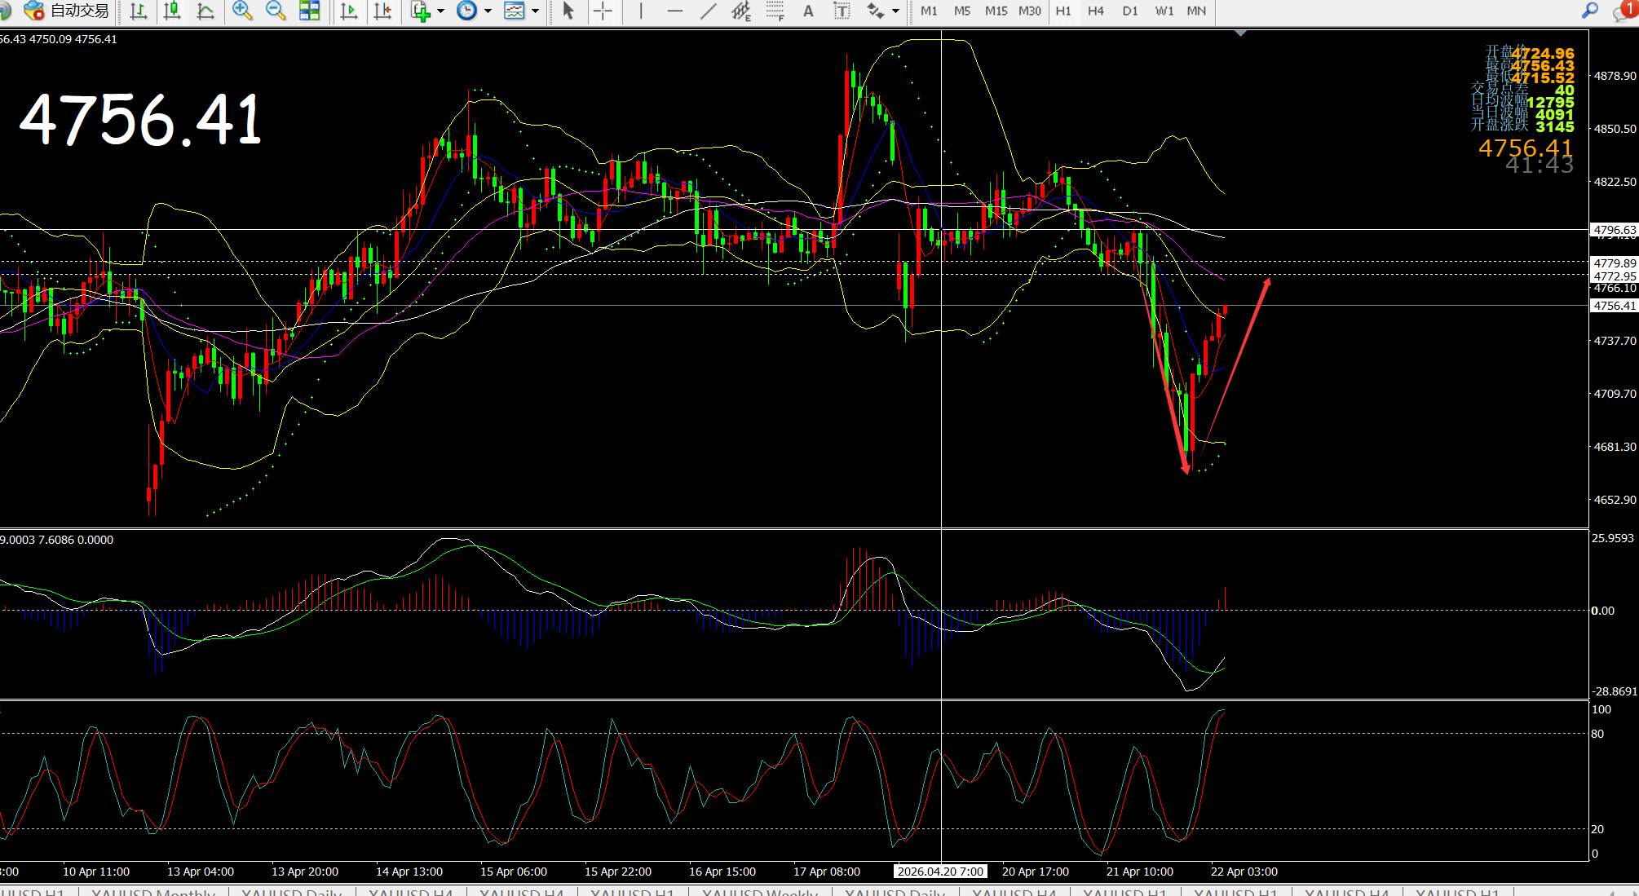1639x896 pixels.
Task: Tile windows with the grid icon
Action: pos(310,11)
